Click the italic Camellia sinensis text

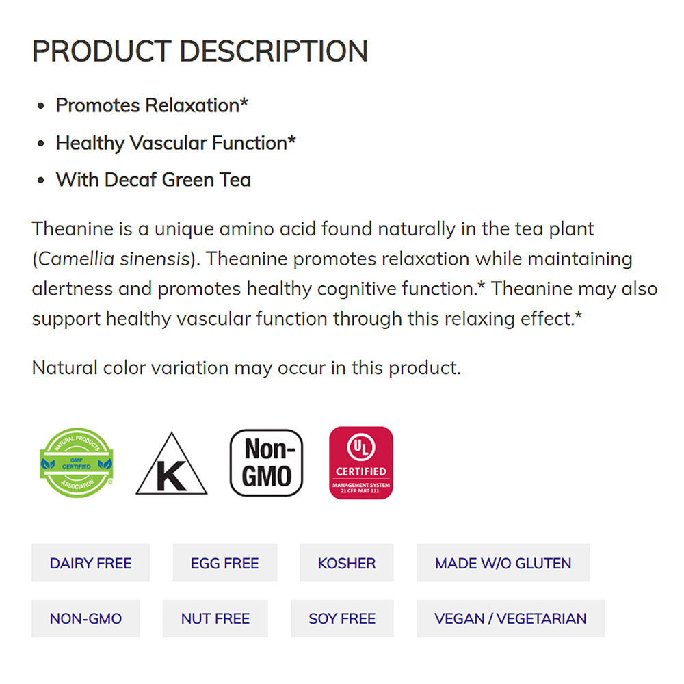[x=114, y=259]
